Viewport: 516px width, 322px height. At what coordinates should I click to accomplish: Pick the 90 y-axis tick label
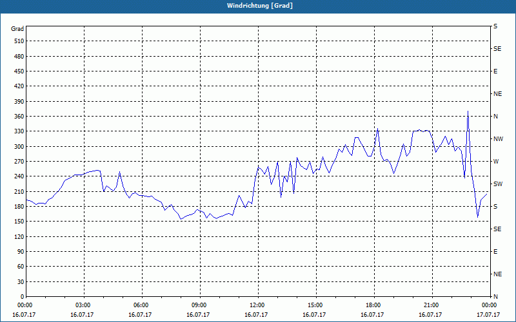21,251
